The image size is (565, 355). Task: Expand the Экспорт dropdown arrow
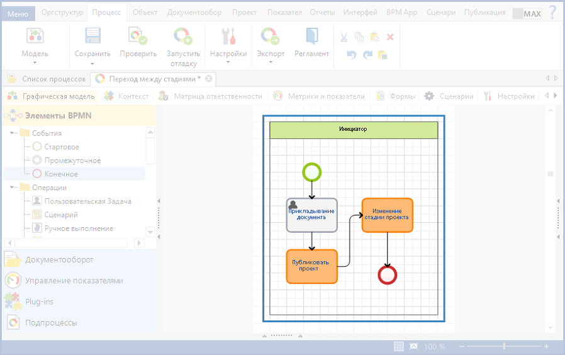pyautogui.click(x=271, y=62)
